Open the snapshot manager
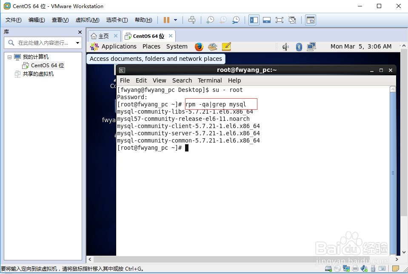Image resolution: width=408 pixels, height=274 pixels. [x=236, y=20]
